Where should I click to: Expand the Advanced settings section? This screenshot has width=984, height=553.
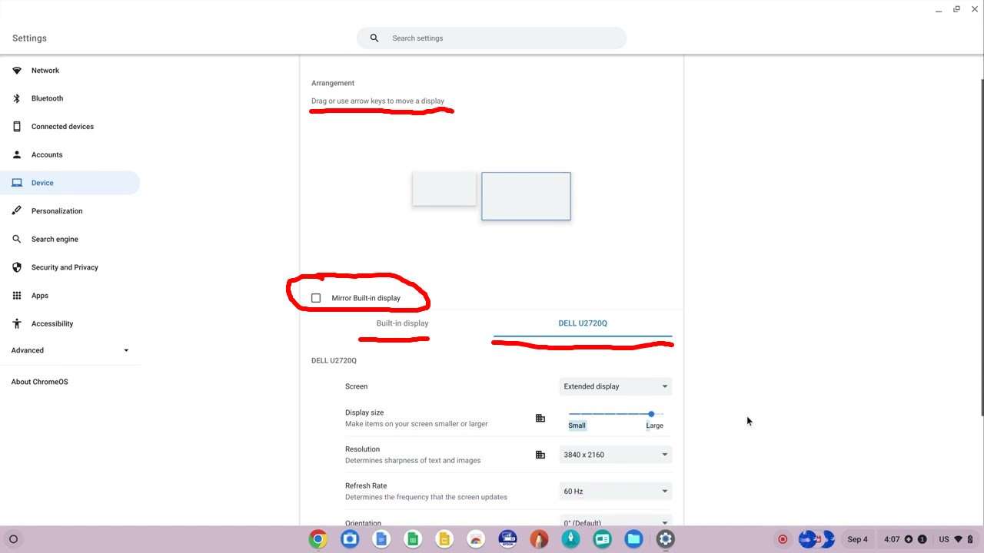[x=69, y=350]
